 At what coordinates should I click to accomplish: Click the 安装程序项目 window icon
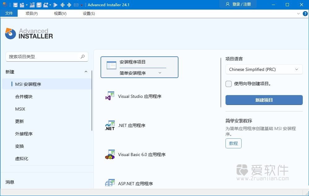pyautogui.click(x=111, y=65)
